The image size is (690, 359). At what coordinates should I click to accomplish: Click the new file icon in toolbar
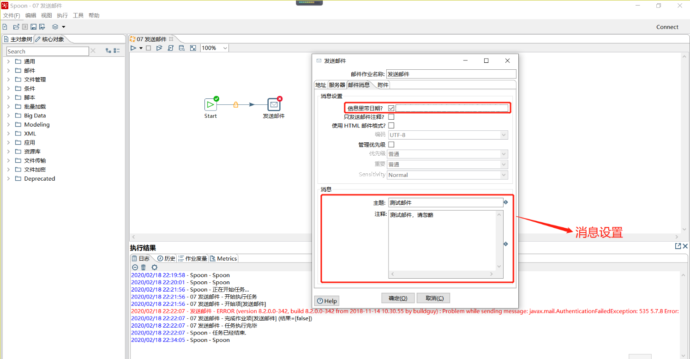click(5, 27)
